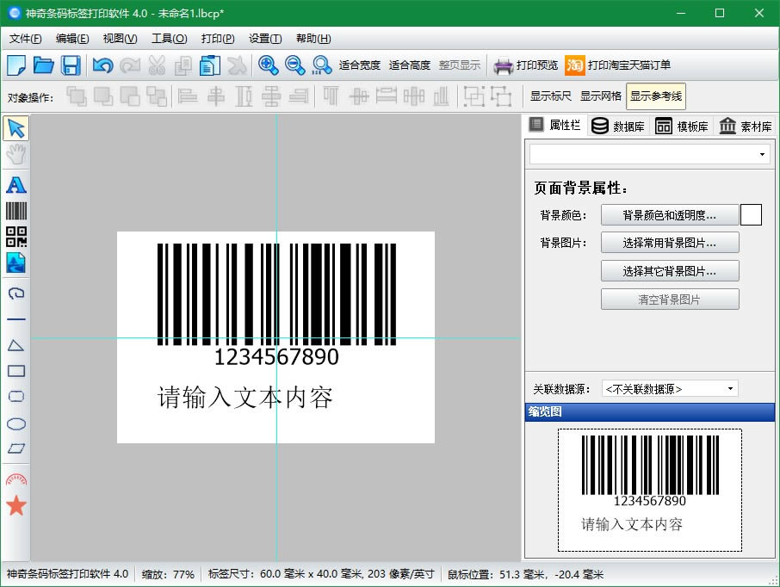Open the 帮助(H) menu
Viewport: 780px width, 587px height.
tap(313, 39)
